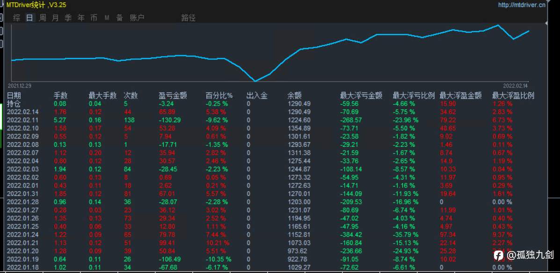Click the 97.34 max floating profit
The width and height of the screenshot is (560, 273).
click(x=449, y=235)
